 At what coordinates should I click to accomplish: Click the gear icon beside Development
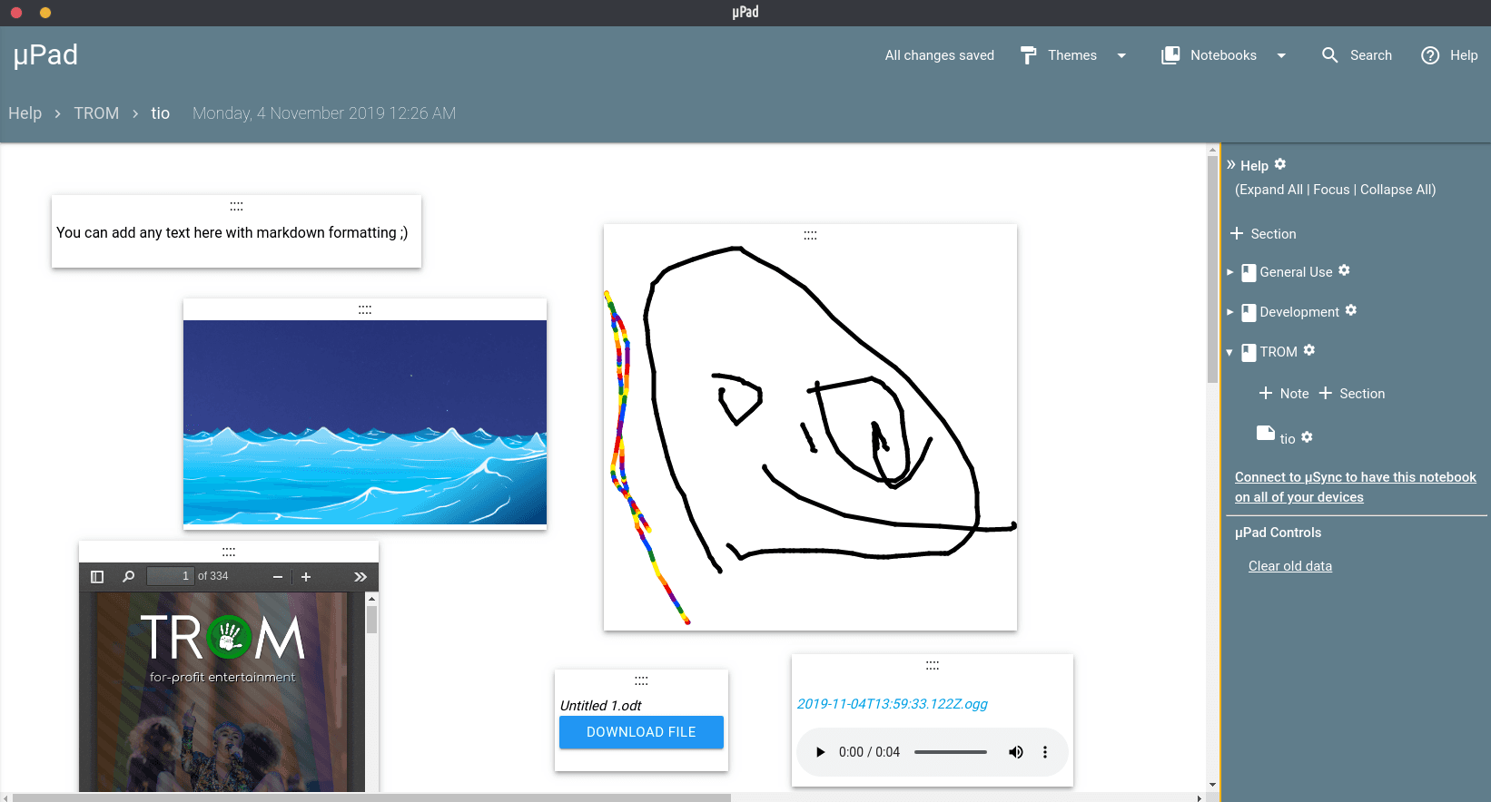(1351, 310)
